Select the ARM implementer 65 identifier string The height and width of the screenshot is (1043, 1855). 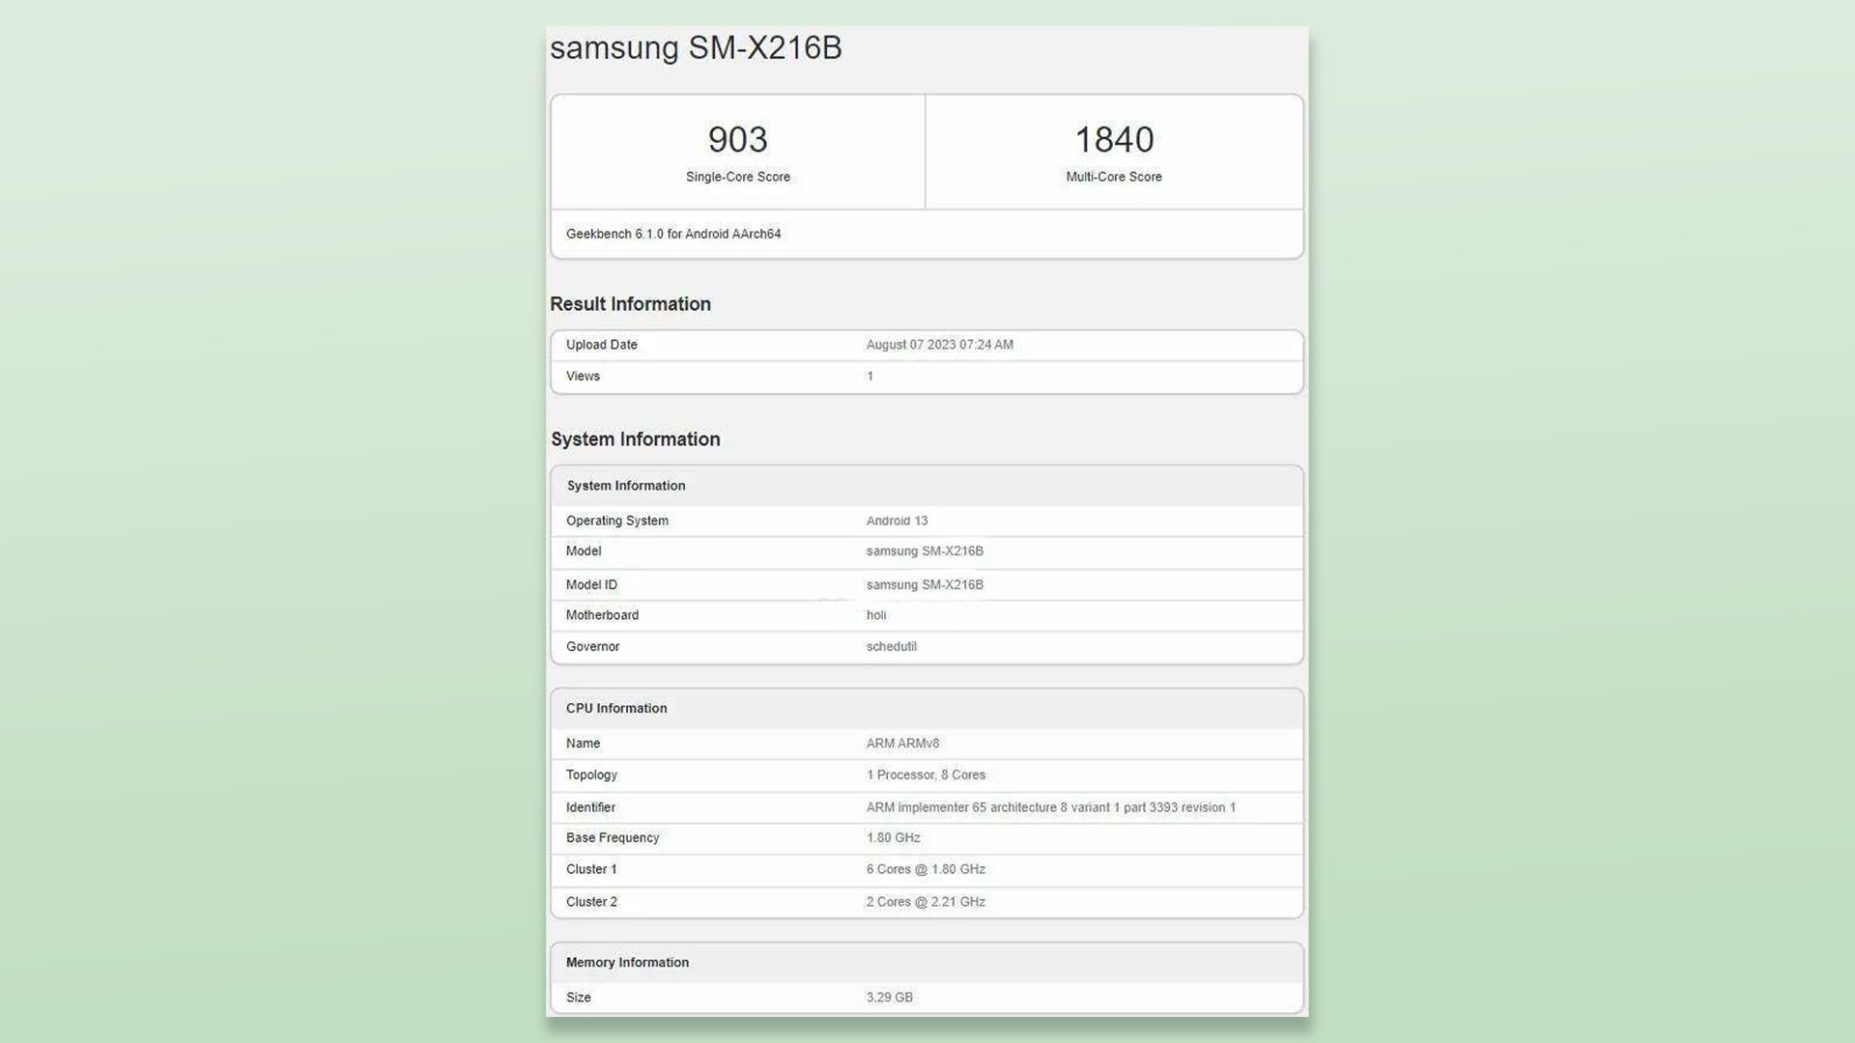point(1051,807)
